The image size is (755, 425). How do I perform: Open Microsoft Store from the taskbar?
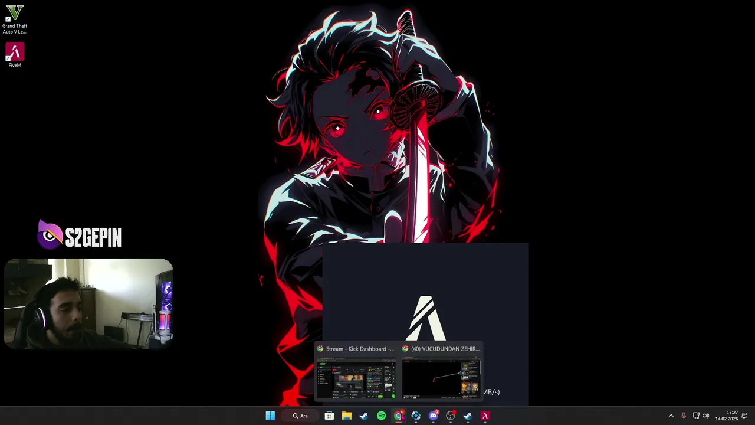pyautogui.click(x=329, y=416)
